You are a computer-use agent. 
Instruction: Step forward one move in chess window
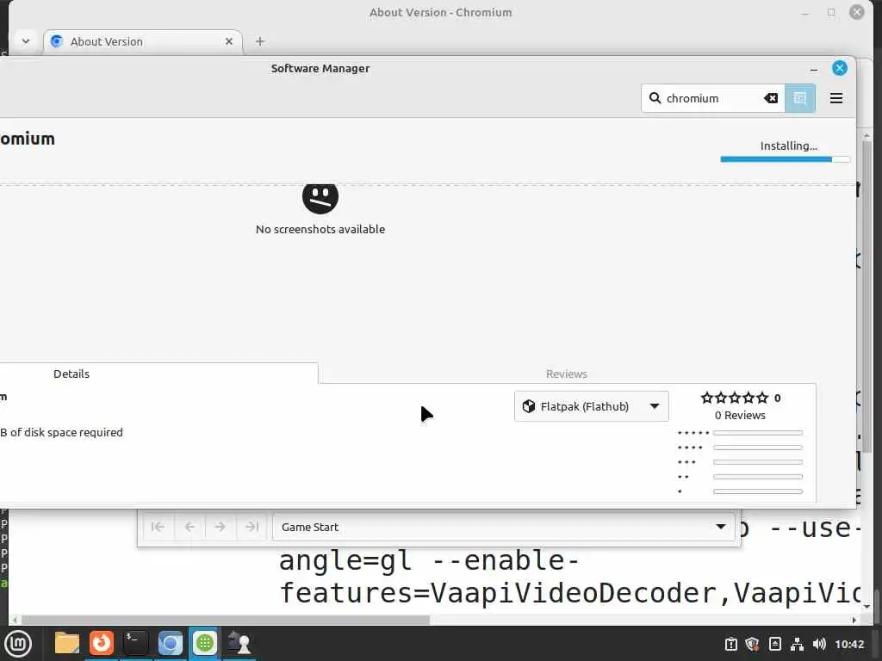[220, 527]
